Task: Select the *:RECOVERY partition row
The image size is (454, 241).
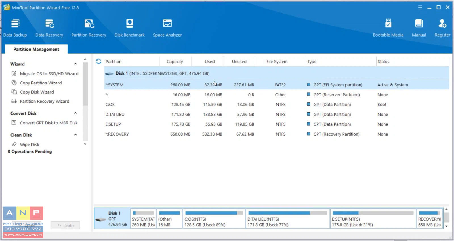Action: 277,134
